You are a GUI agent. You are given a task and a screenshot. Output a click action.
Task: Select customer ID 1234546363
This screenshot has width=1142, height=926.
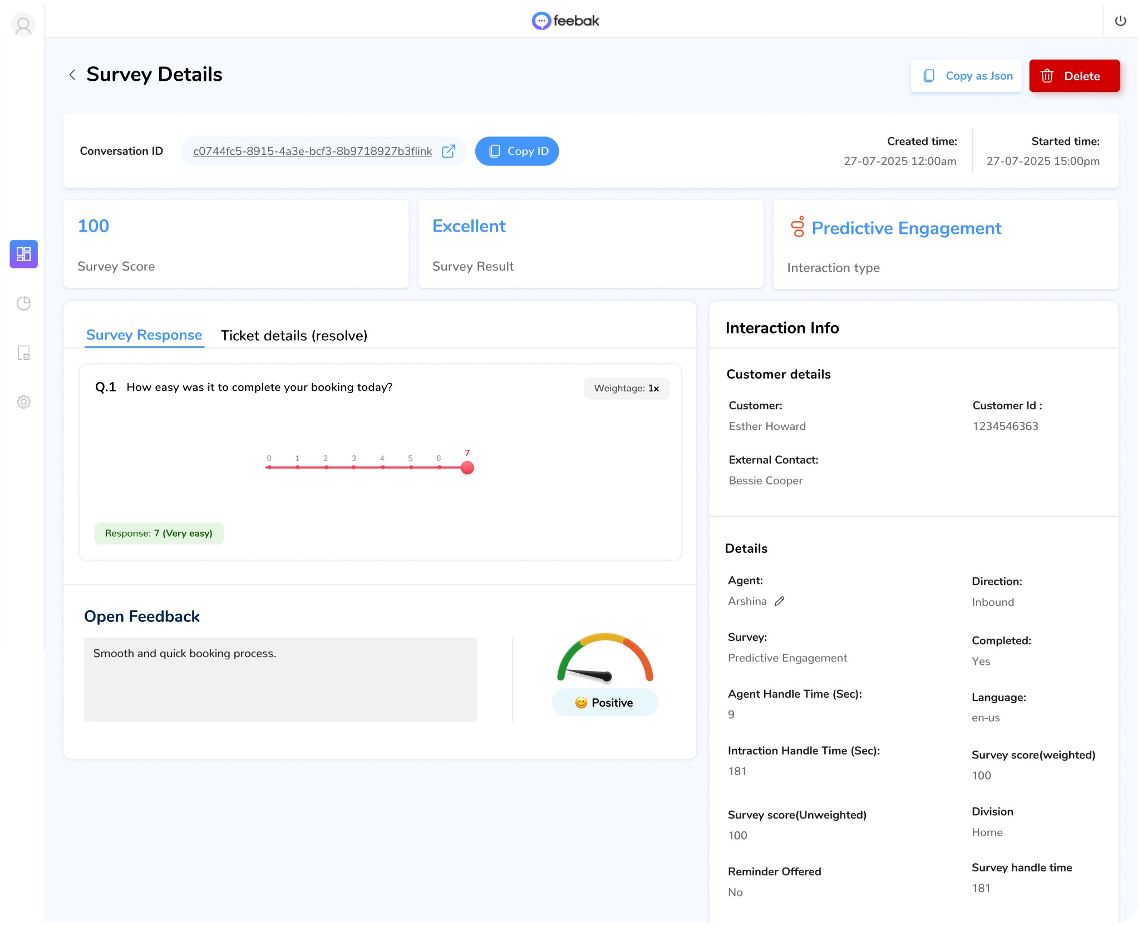[x=1005, y=426]
